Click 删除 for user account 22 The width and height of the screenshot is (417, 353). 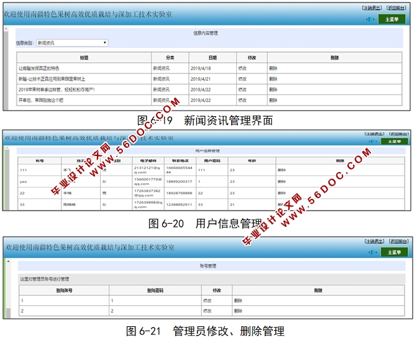point(282,193)
